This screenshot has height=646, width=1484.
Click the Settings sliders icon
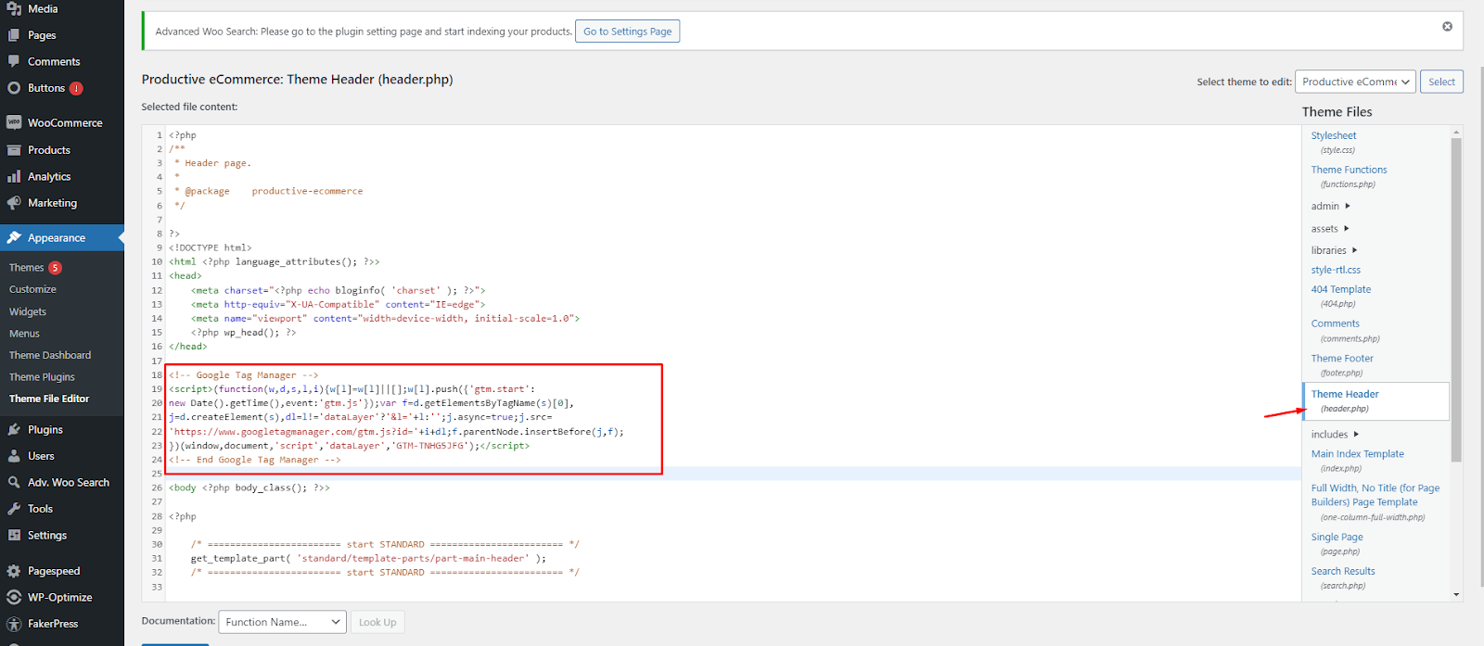point(14,536)
